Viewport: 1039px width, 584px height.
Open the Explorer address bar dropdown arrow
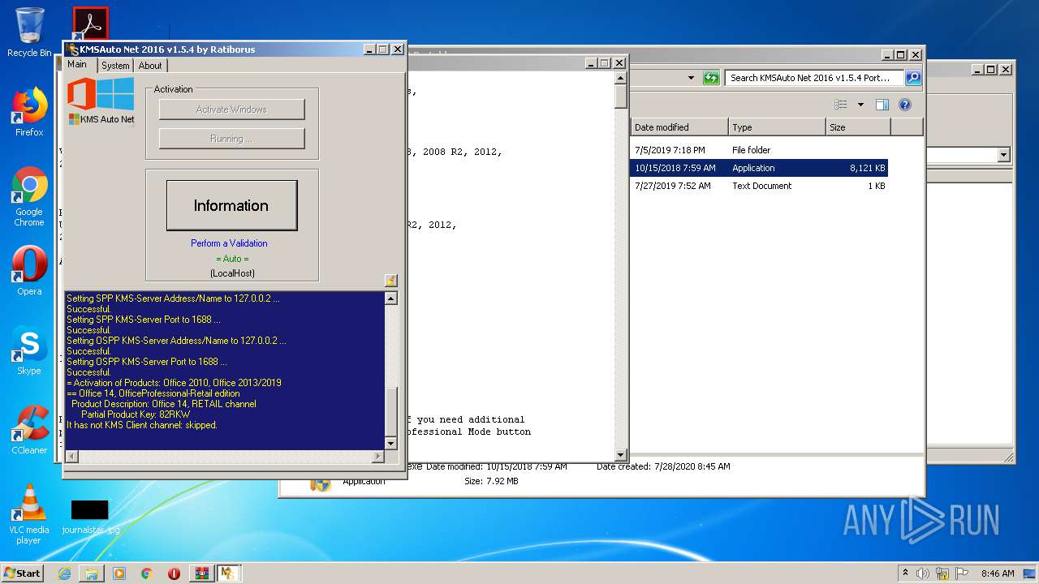pos(691,78)
